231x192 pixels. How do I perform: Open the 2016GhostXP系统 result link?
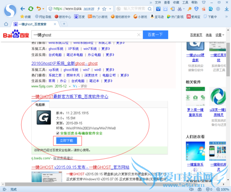point(64,63)
